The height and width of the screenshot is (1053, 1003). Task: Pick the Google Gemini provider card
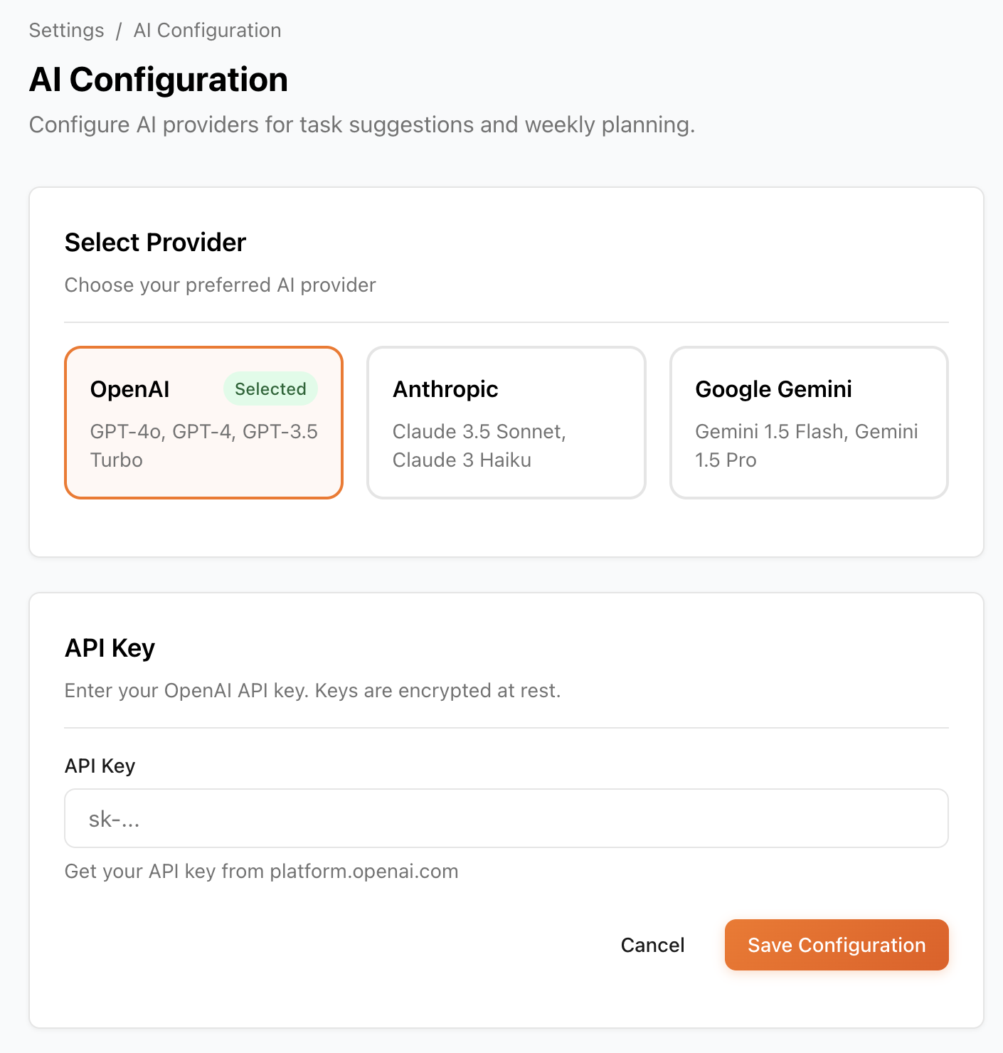(809, 423)
